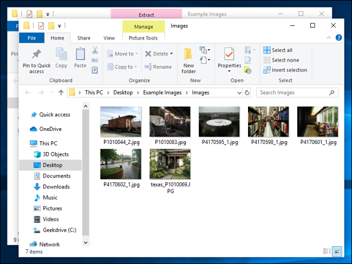Image resolution: width=352 pixels, height=264 pixels.
Task: Click Select all in ribbon
Action: click(278, 50)
